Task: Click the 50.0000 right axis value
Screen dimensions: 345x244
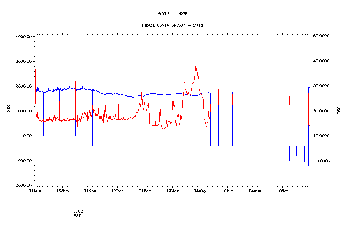Action: tap(321, 36)
